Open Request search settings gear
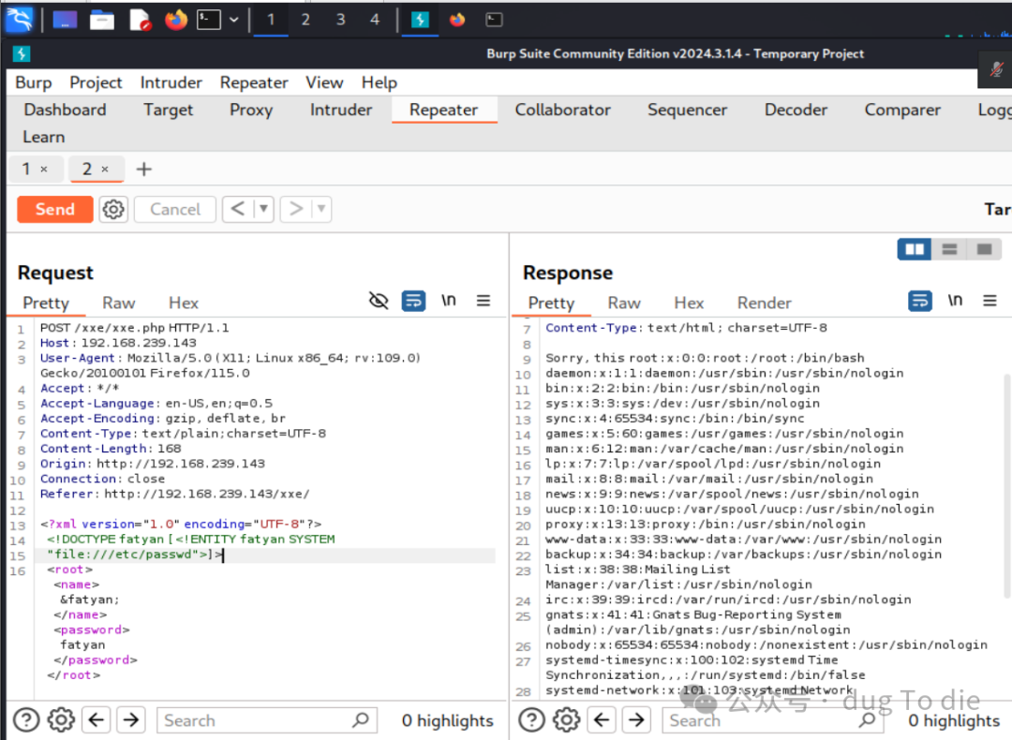 [61, 719]
